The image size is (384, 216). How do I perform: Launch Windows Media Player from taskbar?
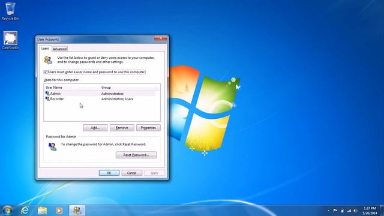tap(59, 211)
